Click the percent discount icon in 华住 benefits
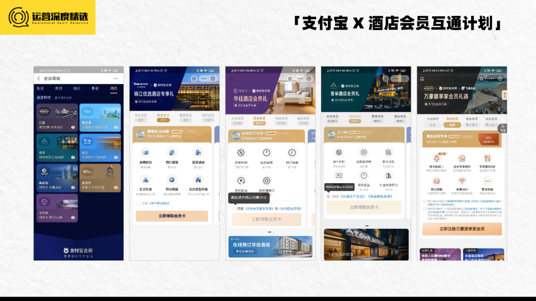 point(241,152)
